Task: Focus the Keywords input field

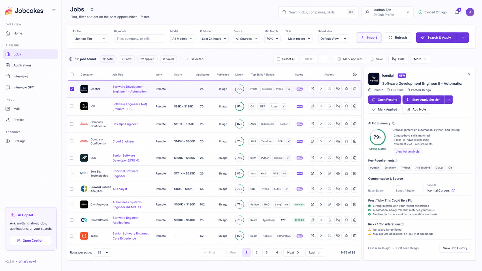Action: pyautogui.click(x=140, y=39)
